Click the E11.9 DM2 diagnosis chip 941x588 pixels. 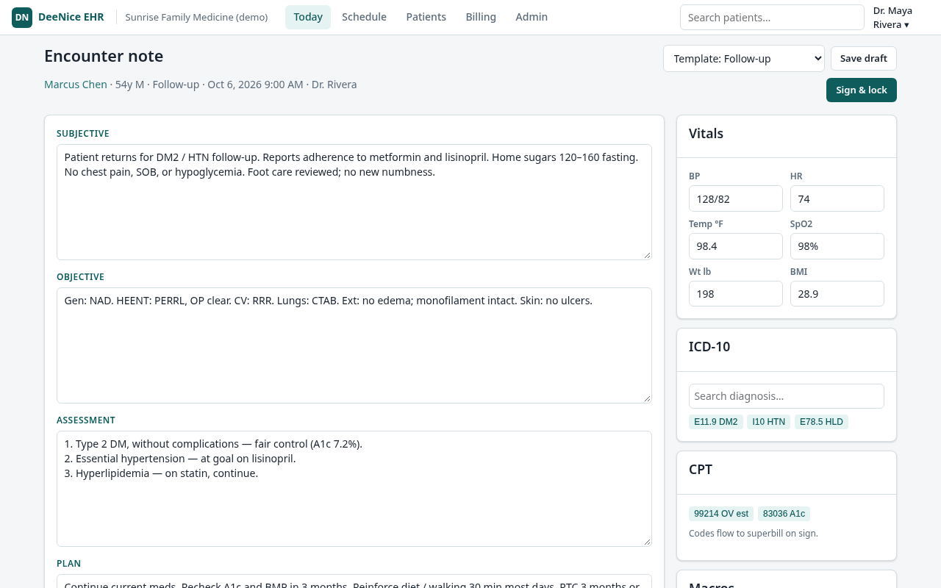[716, 422]
